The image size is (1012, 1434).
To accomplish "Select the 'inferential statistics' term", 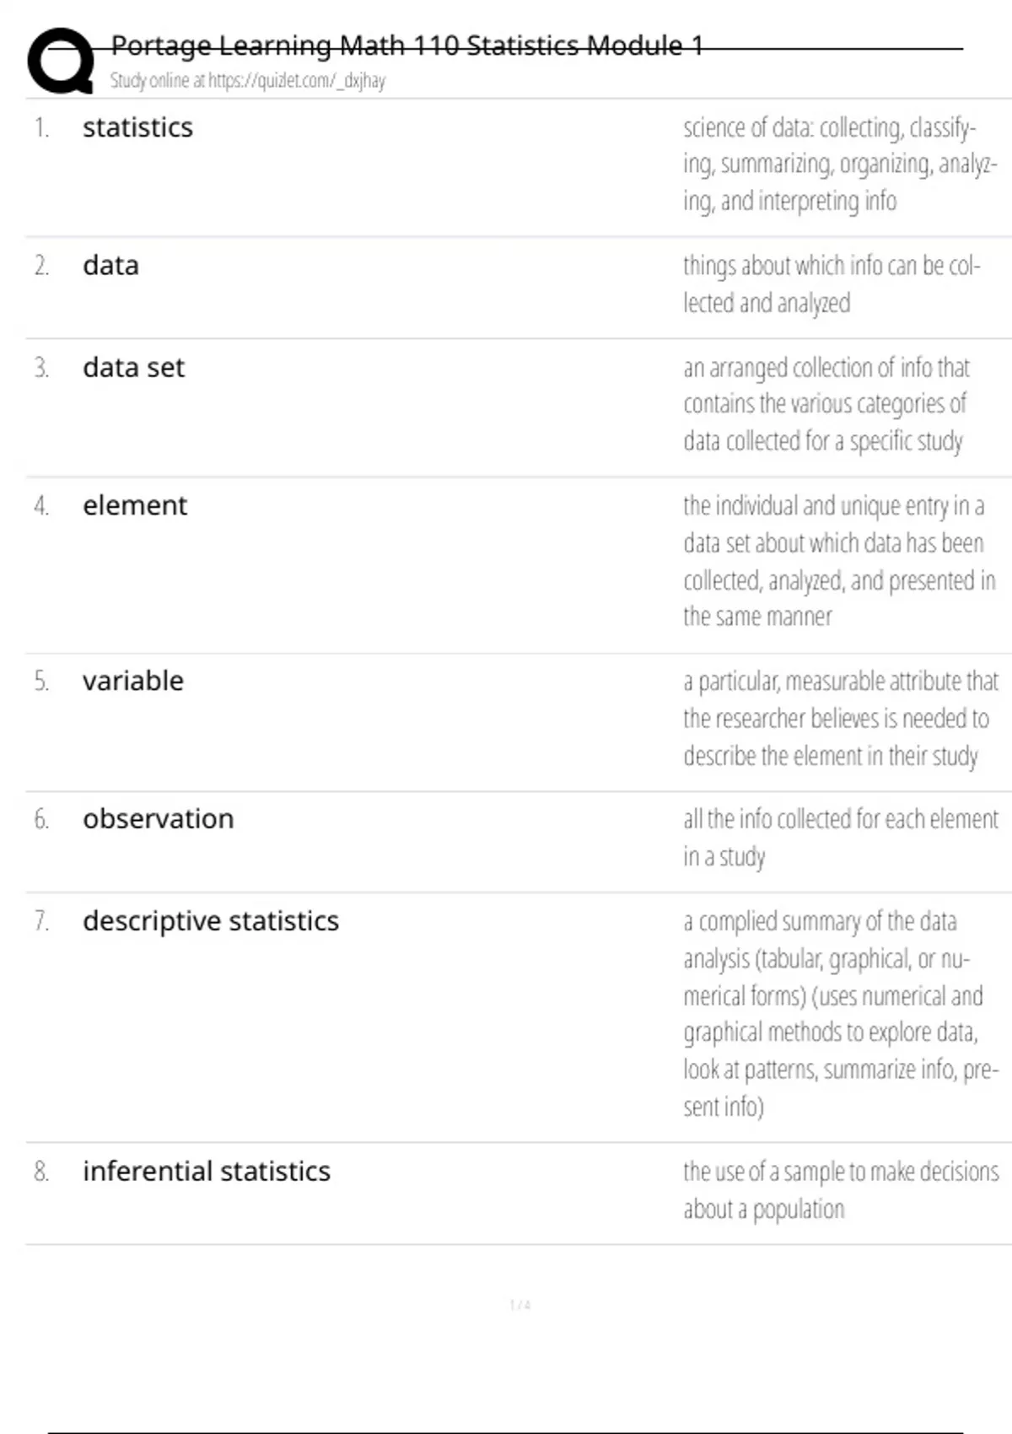I will point(206,1172).
